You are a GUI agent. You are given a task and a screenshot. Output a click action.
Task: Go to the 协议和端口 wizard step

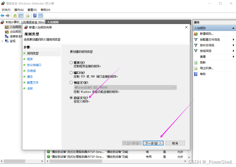pyautogui.click(x=34, y=65)
